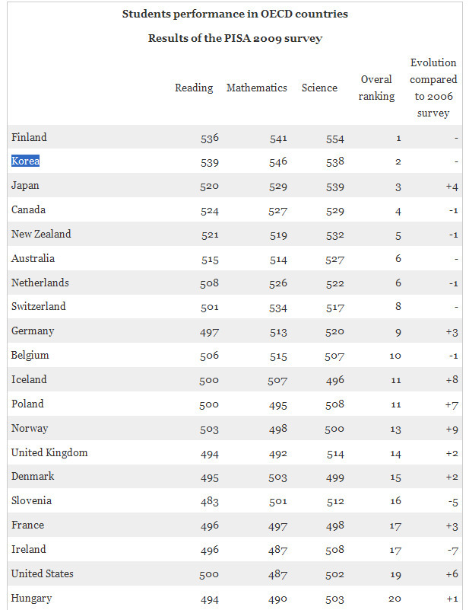Screen dimensions: 469x610
Task: Click Hungary's overall ranking 20
Action: pyautogui.click(x=395, y=599)
